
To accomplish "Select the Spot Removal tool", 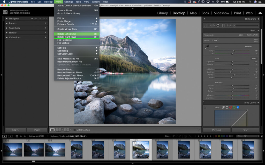I will coord(213,25).
